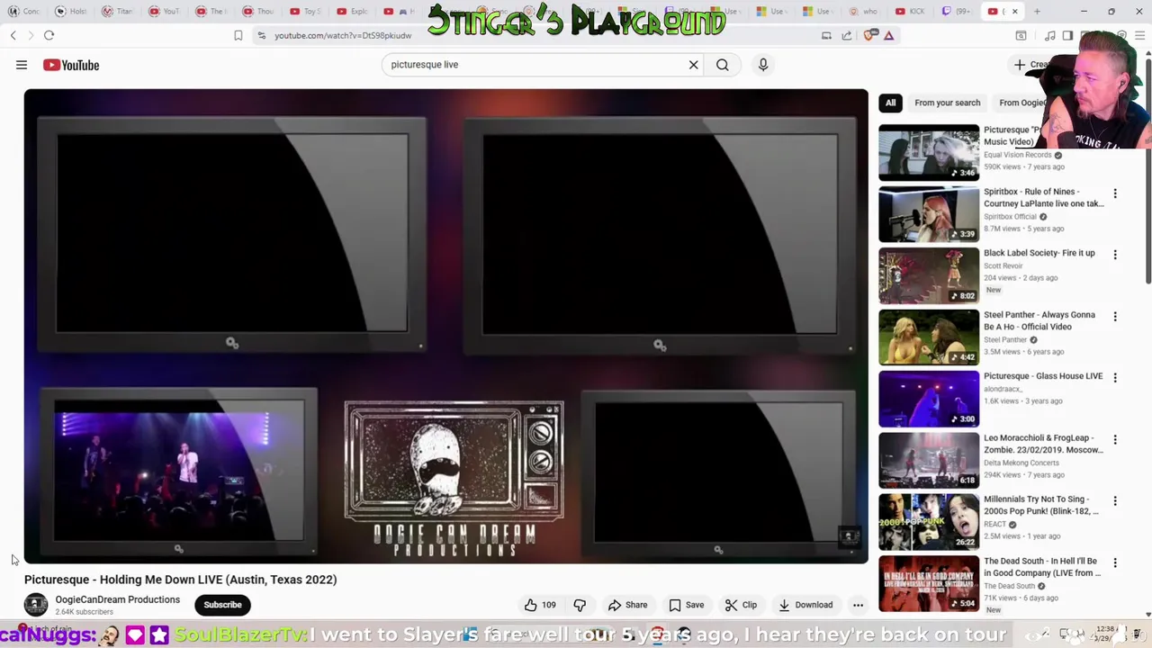This screenshot has width=1152, height=648.
Task: Open options menu for Leo Moracchioli Zombie
Action: [1115, 440]
